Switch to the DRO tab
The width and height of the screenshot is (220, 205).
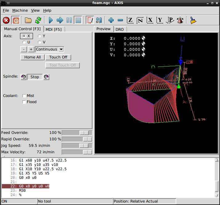[x=120, y=29]
